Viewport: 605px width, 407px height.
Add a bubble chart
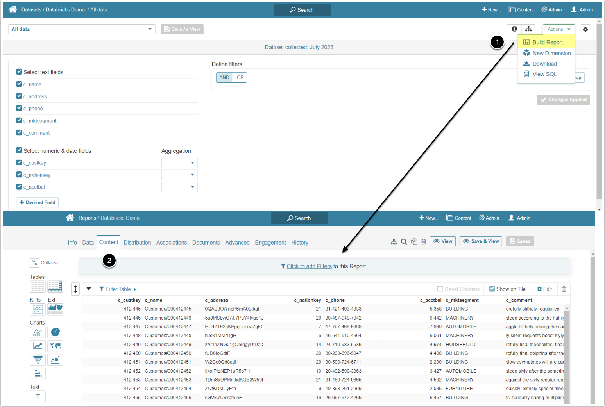(55, 360)
